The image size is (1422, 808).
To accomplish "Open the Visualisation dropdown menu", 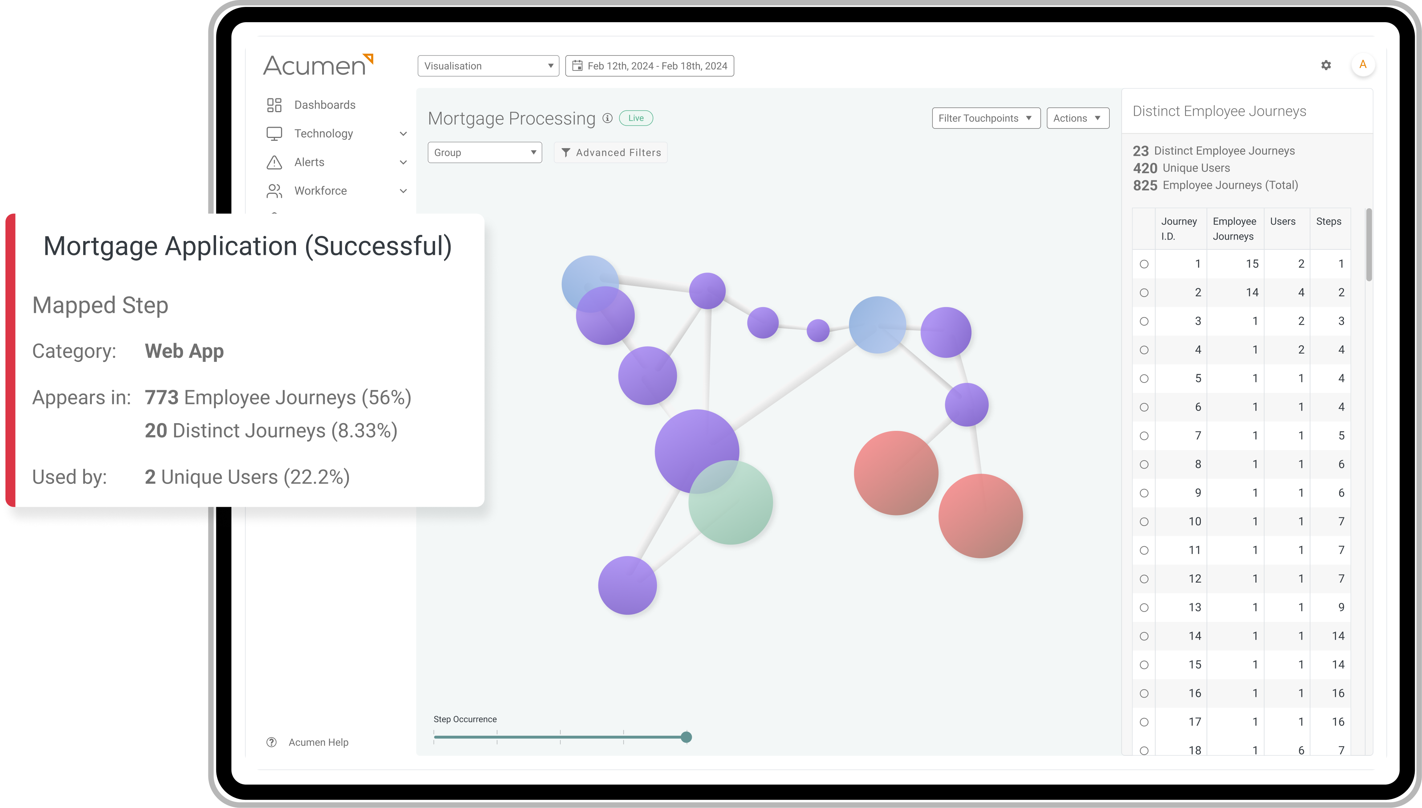I will pyautogui.click(x=486, y=65).
